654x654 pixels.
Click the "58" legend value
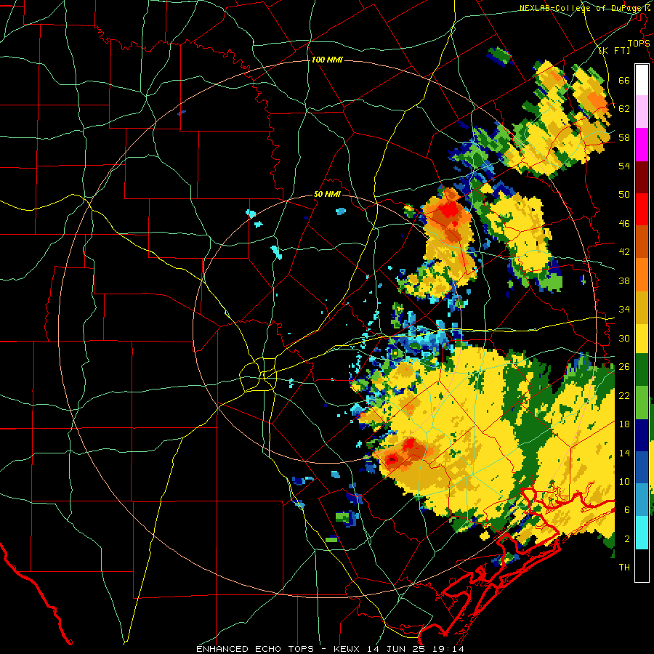[x=624, y=137]
